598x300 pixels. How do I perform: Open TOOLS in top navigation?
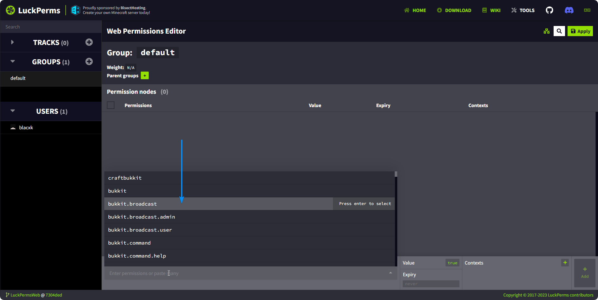(x=523, y=10)
